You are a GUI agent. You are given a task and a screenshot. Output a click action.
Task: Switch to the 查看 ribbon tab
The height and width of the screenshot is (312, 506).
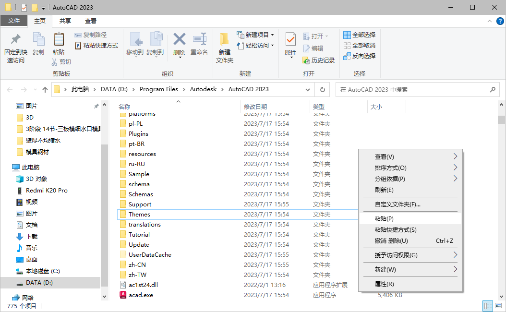click(x=90, y=21)
